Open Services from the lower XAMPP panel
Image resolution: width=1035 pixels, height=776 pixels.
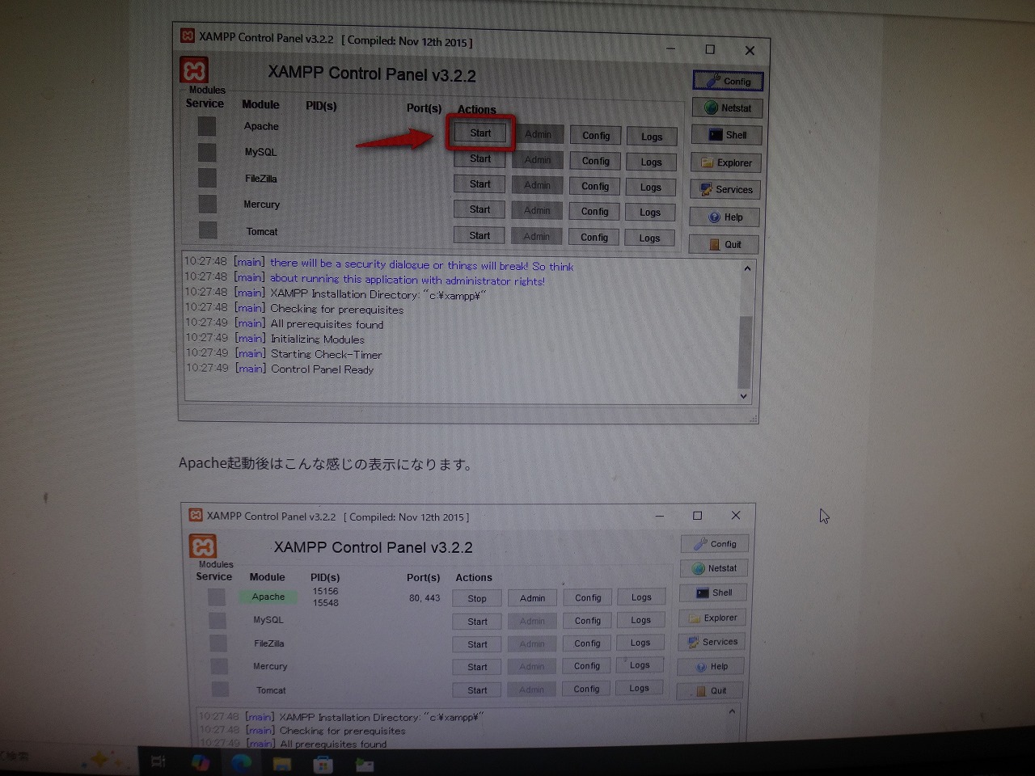tap(712, 642)
